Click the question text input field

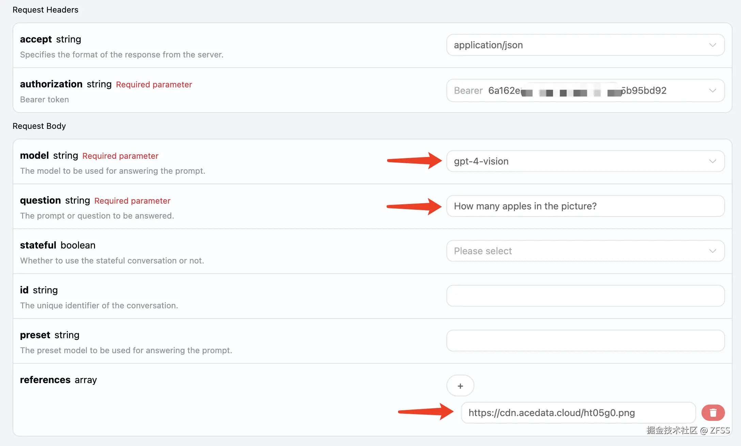tap(585, 206)
